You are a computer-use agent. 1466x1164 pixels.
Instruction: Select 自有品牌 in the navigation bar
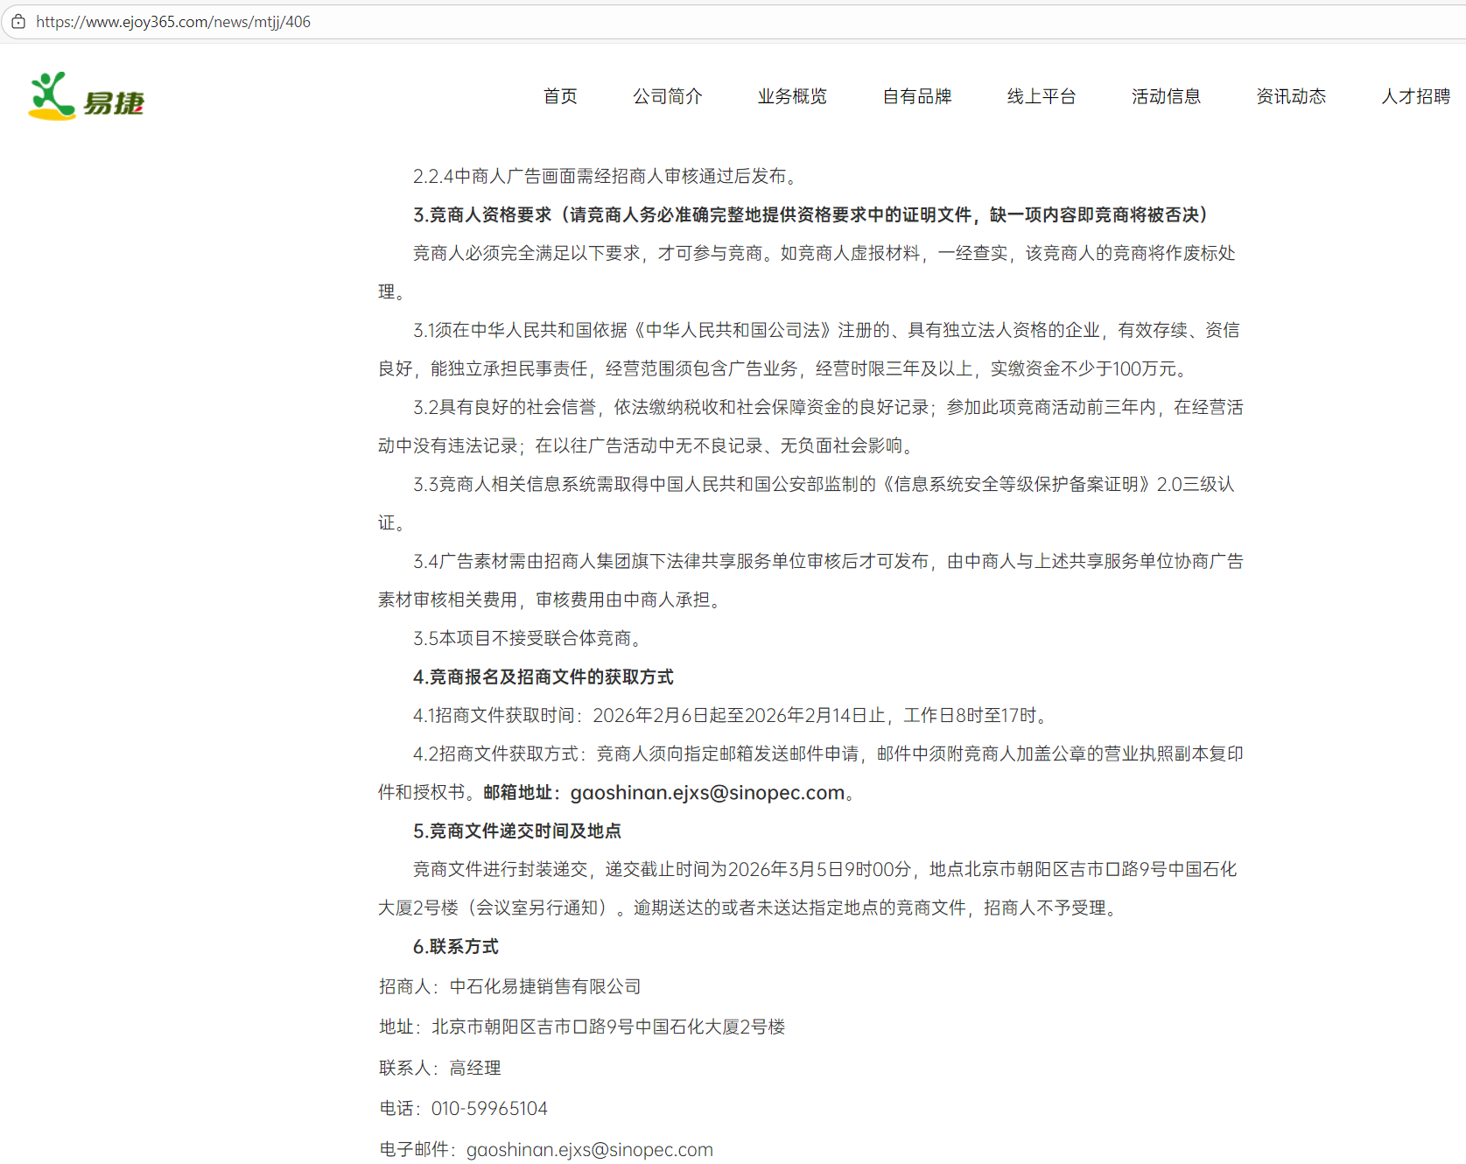916,96
